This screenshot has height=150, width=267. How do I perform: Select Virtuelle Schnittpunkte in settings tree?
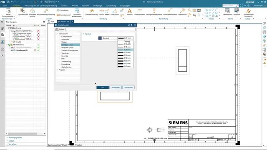point(70,50)
